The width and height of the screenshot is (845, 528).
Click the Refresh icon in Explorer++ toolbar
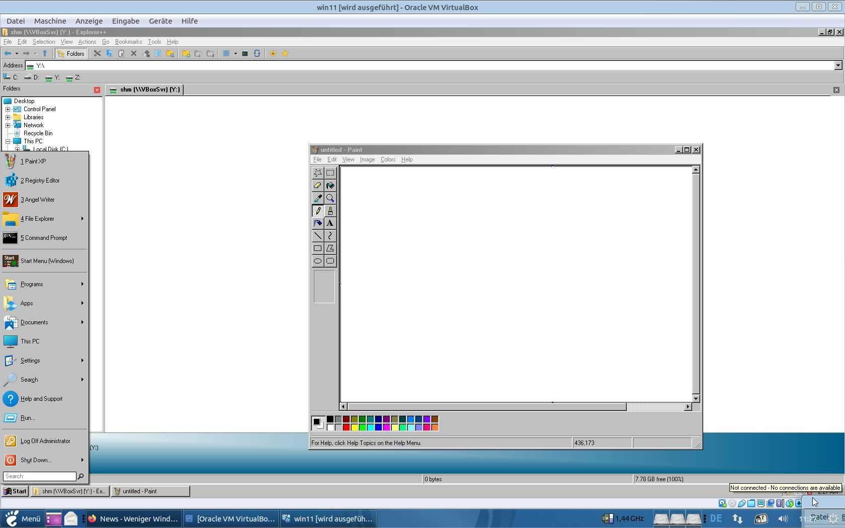(x=257, y=53)
